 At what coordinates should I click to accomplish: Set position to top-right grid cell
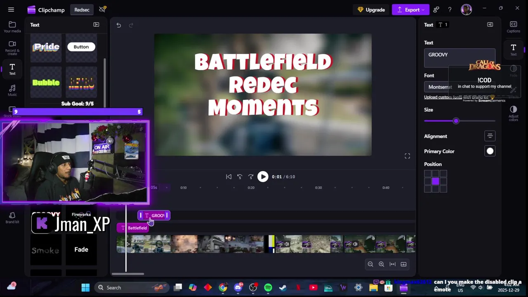[443, 174]
